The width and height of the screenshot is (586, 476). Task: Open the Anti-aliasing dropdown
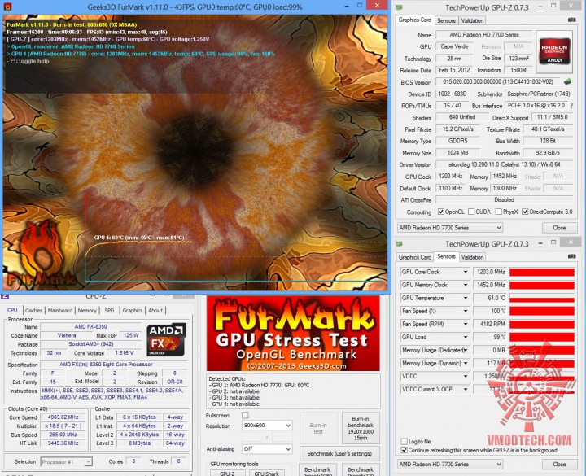[x=267, y=448]
